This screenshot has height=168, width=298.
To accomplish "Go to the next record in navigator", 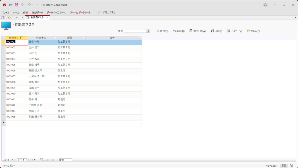I will tap(29, 160).
